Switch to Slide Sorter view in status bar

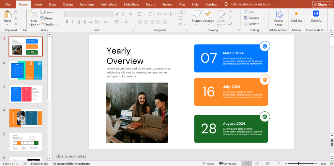tap(257, 163)
